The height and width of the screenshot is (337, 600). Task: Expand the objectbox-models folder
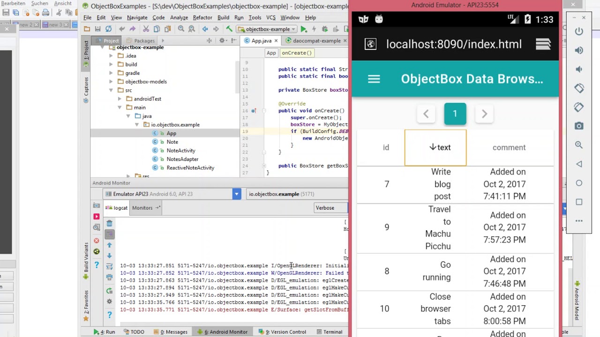tap(111, 81)
